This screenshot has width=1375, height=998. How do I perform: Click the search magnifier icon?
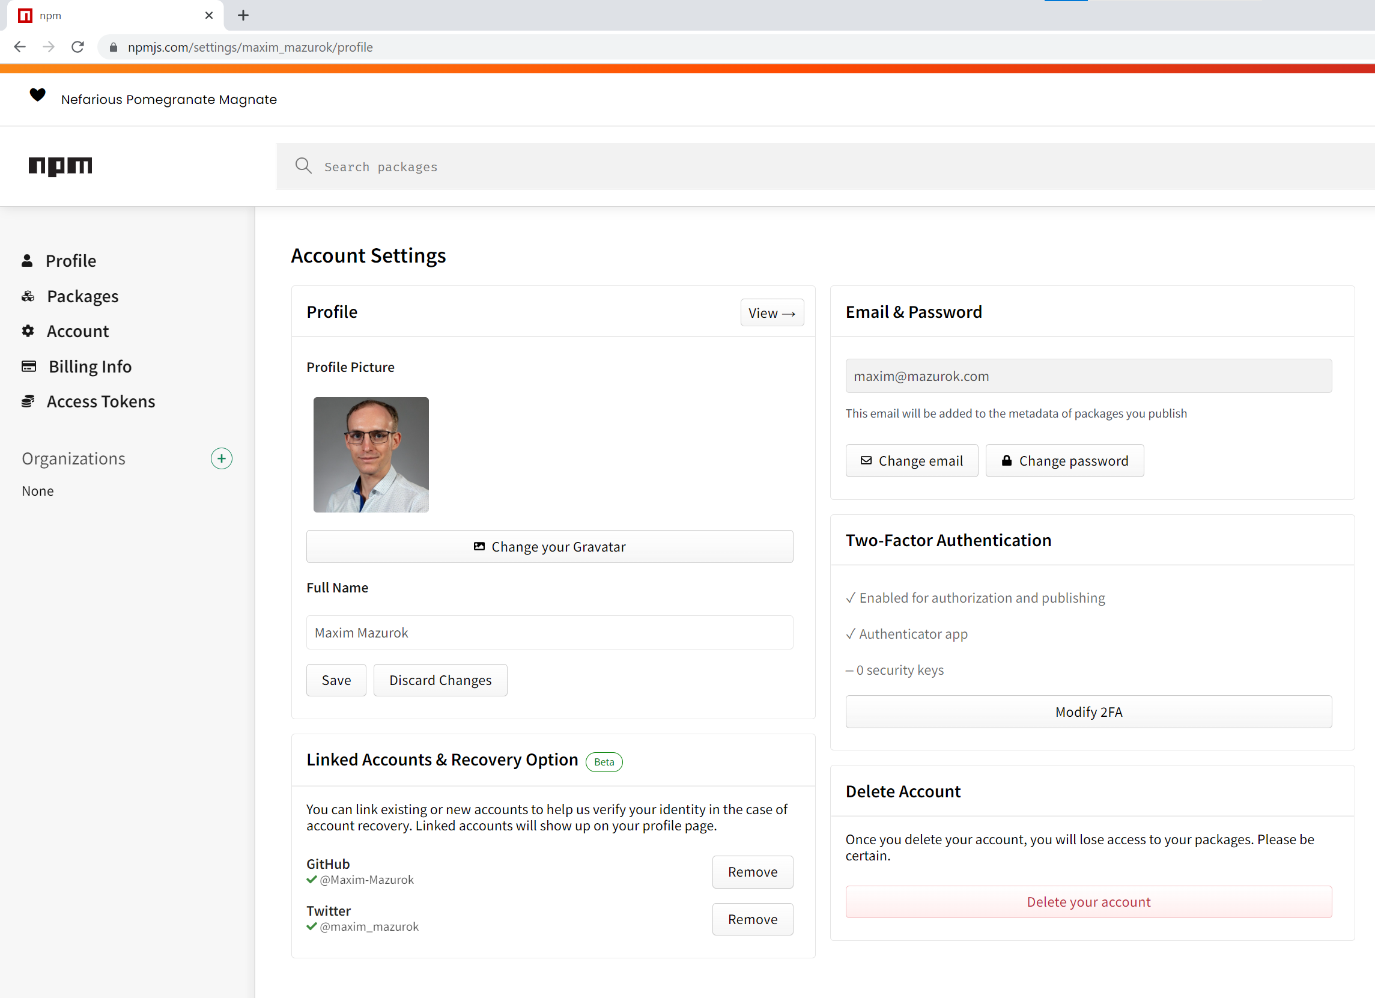304,166
